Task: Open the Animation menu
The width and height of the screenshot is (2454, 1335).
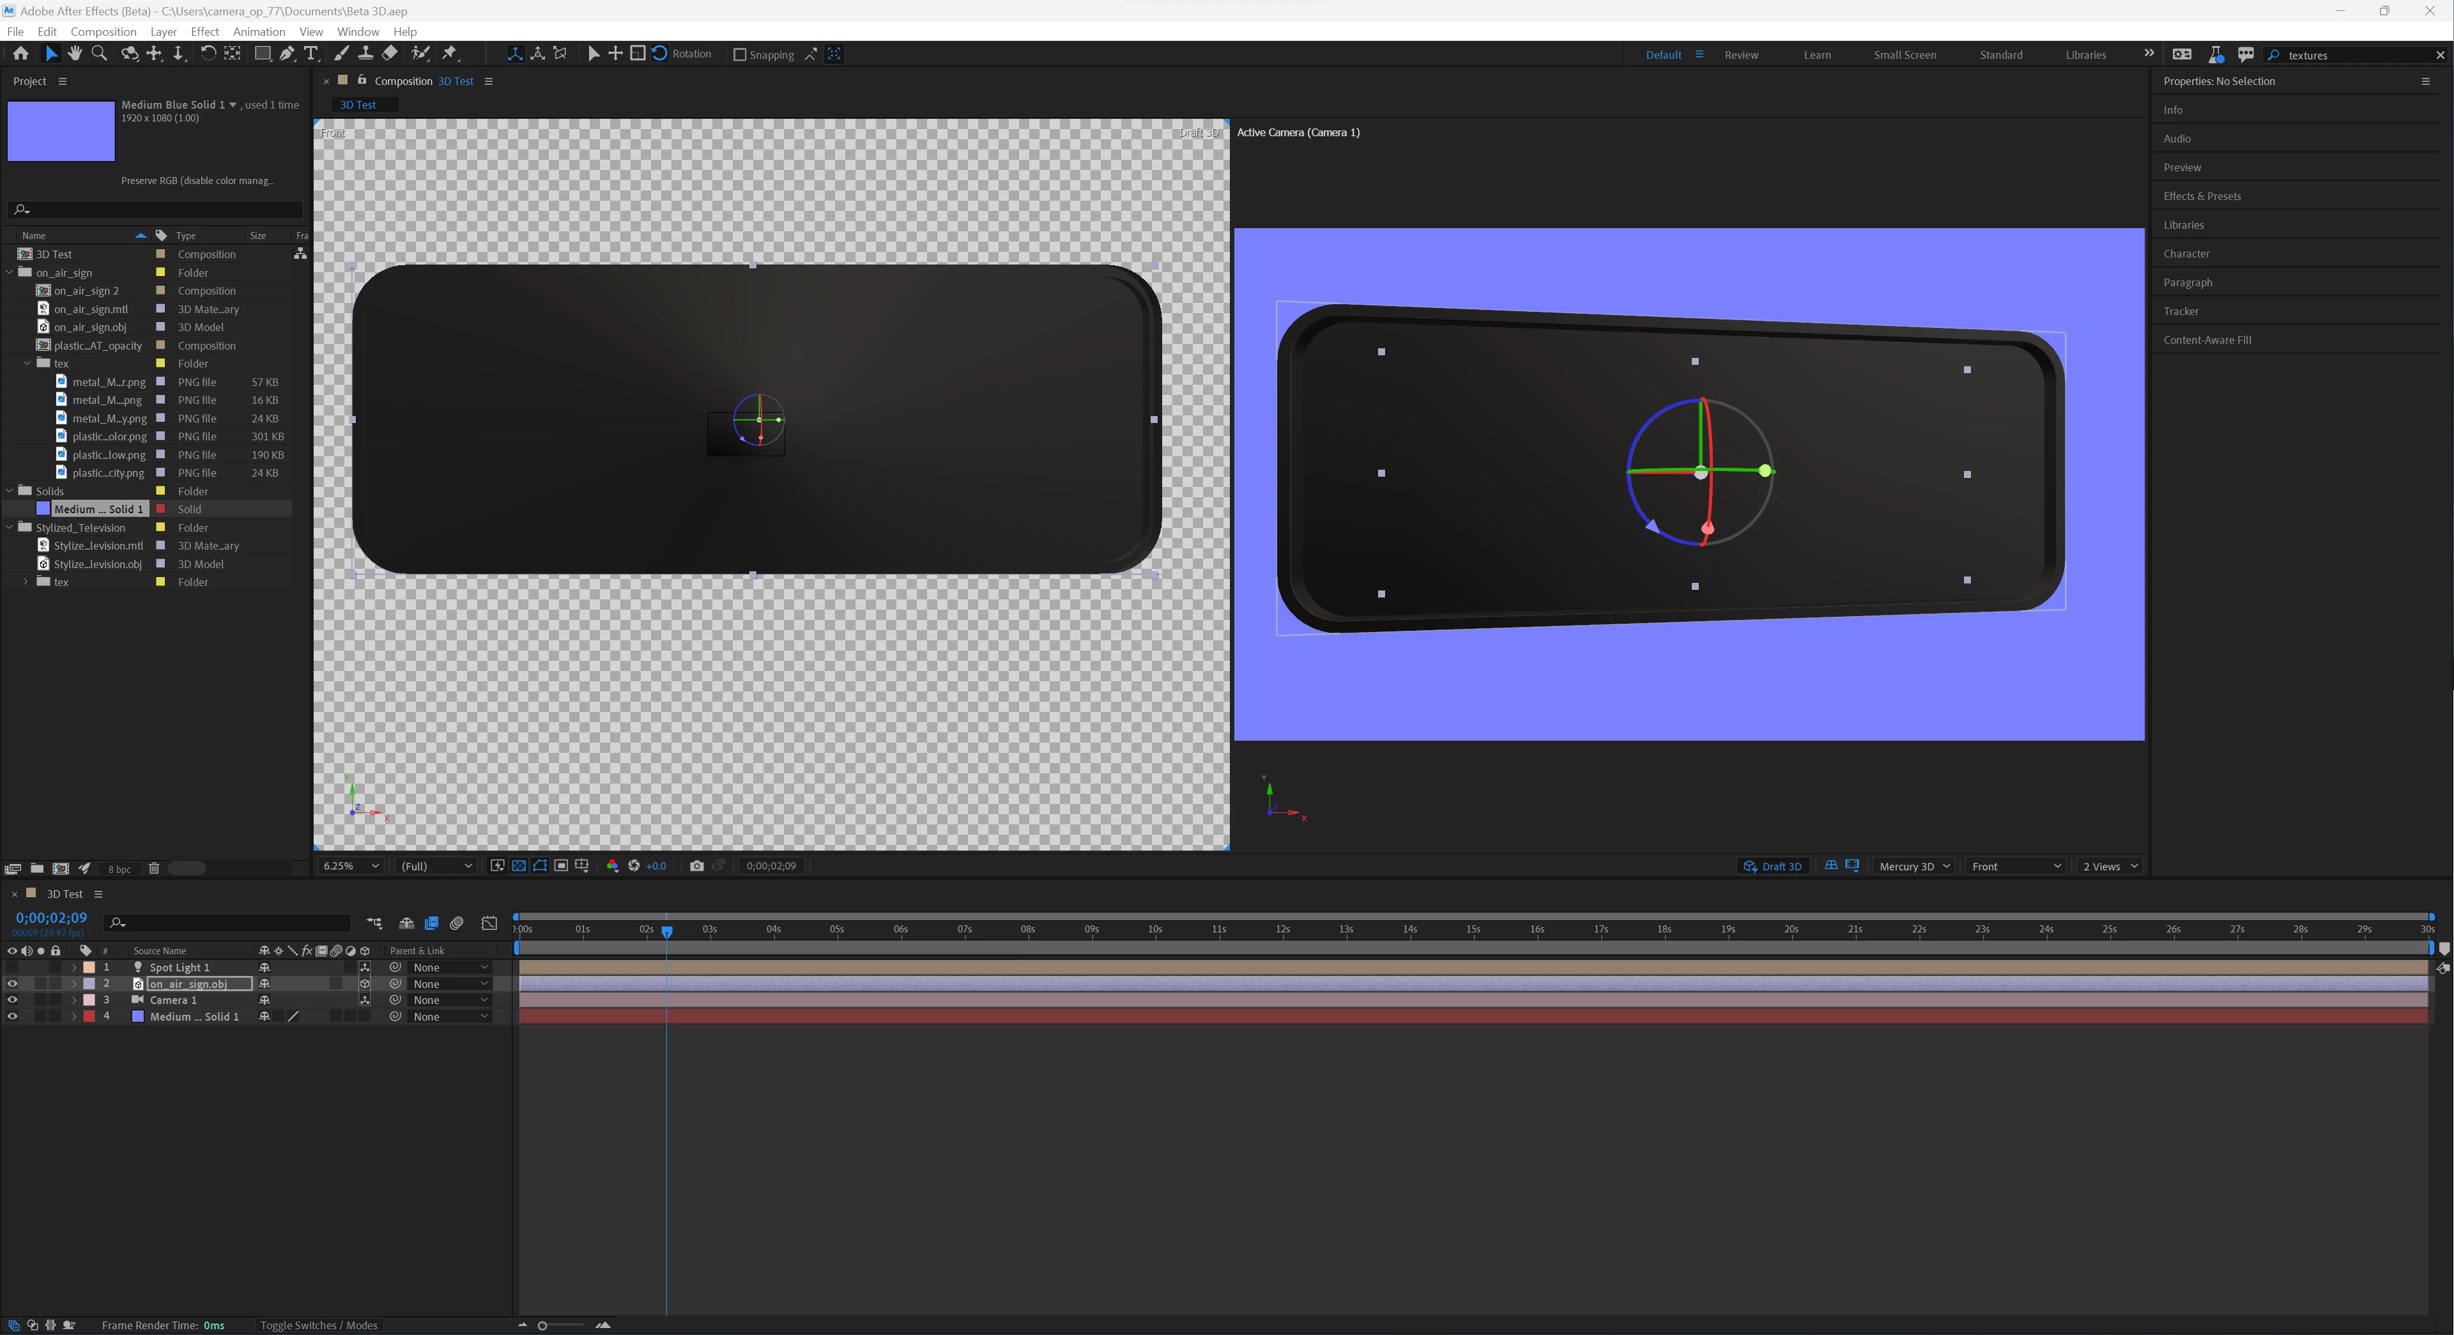Action: (x=258, y=31)
